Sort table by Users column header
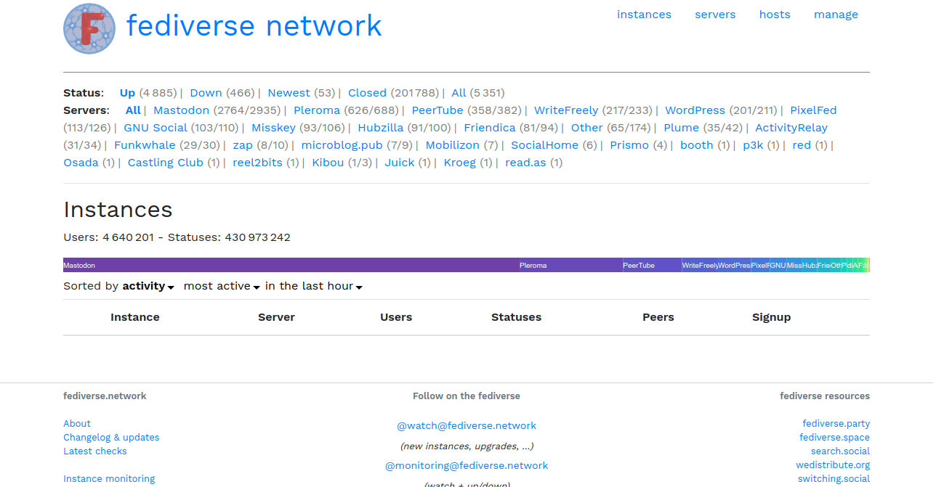Screen dimensions: 944x487 tap(396, 317)
